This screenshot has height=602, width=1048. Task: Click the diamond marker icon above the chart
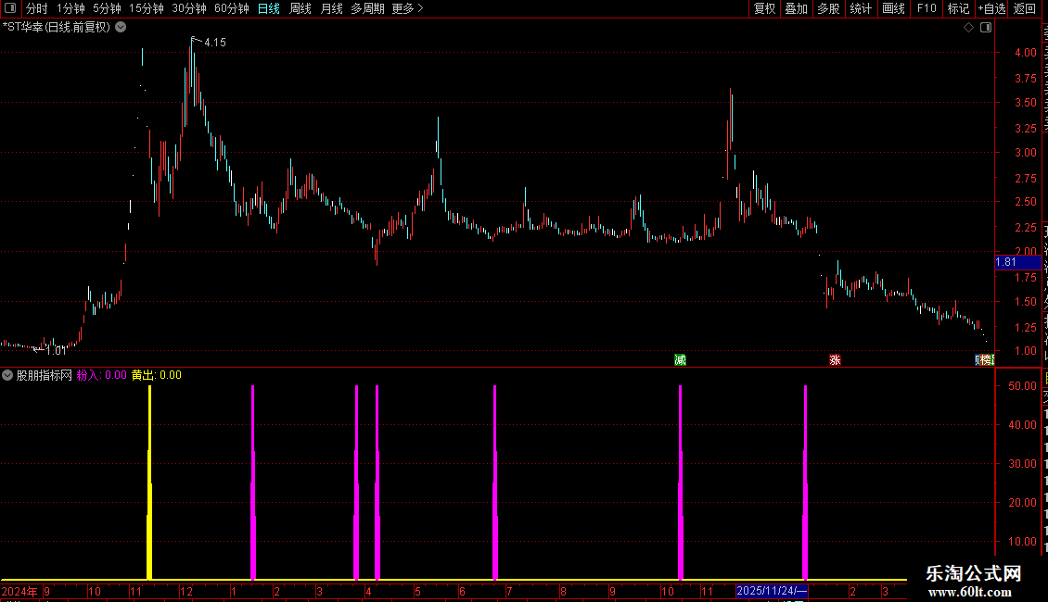coord(968,28)
